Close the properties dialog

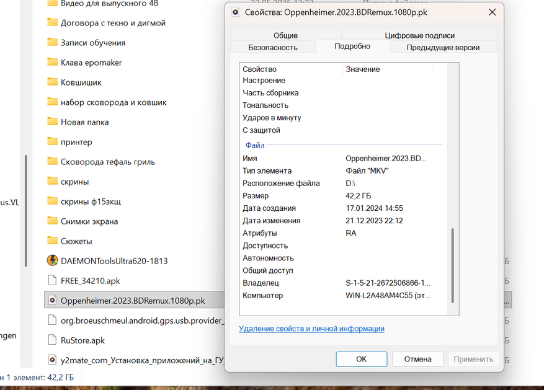point(492,12)
